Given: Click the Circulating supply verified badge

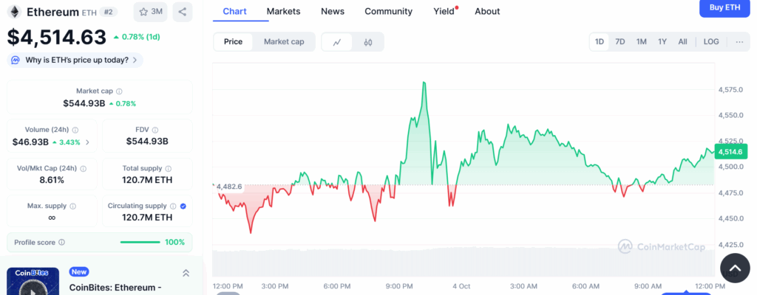Looking at the screenshot, I should (183, 206).
